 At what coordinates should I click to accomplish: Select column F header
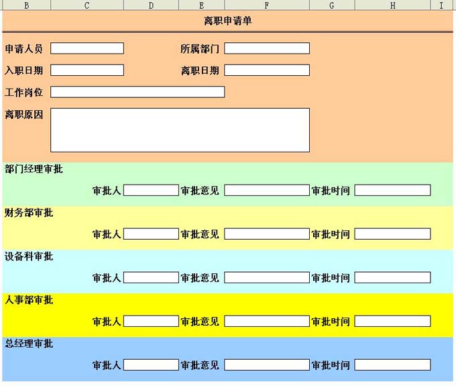click(x=267, y=5)
